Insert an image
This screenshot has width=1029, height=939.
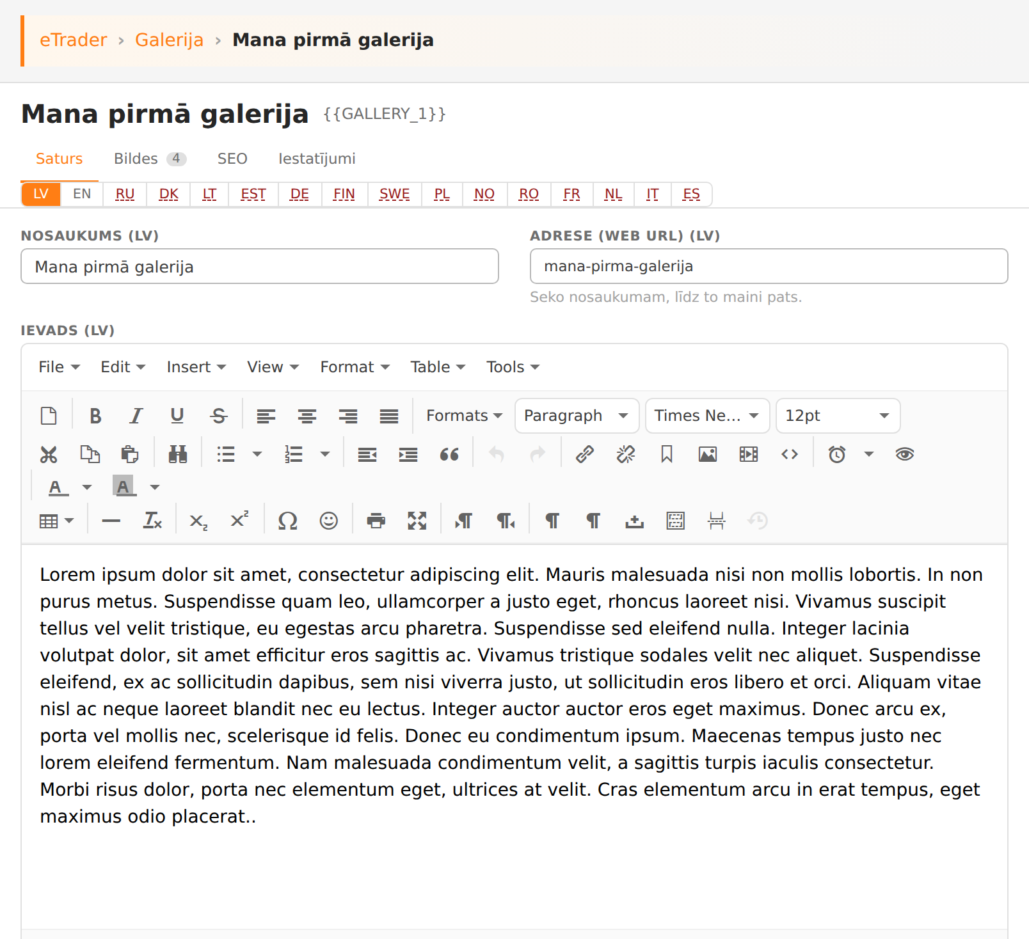coord(708,454)
